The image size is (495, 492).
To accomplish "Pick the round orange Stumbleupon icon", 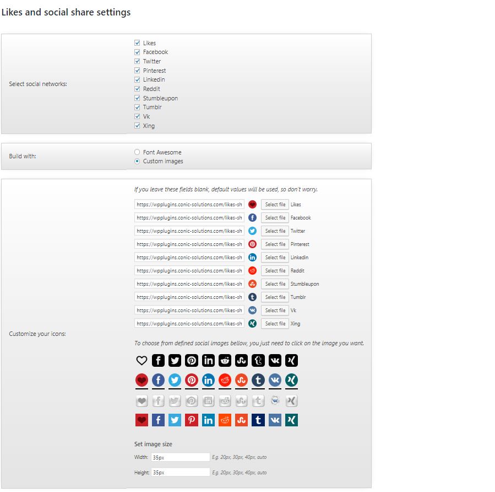I will click(x=242, y=380).
